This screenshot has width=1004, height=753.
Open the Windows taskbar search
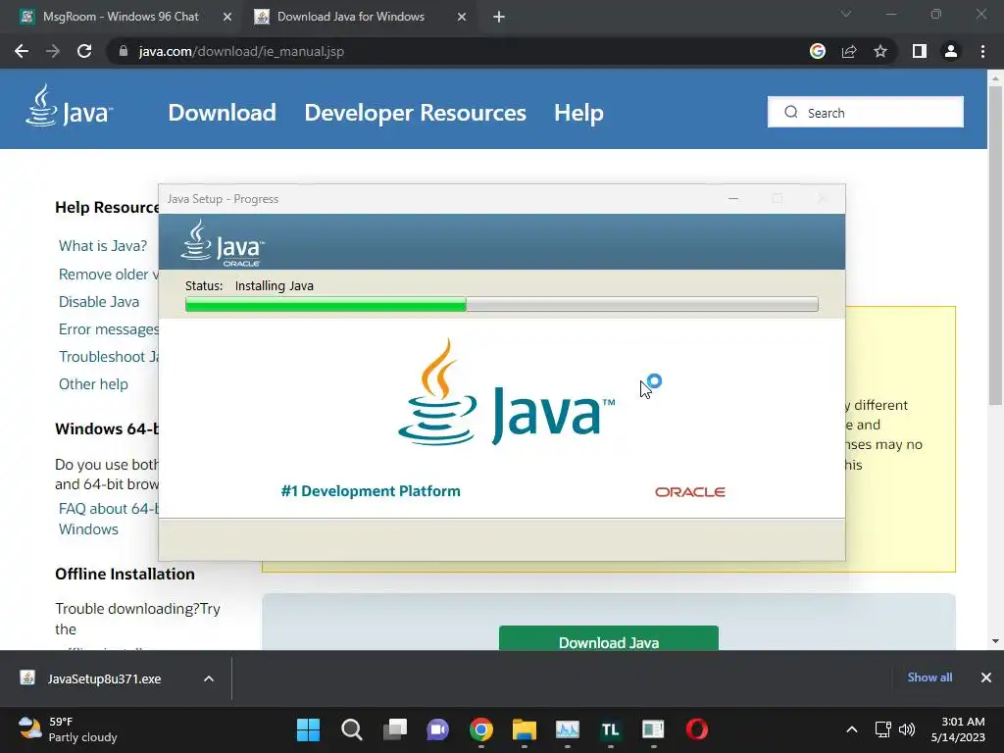pyautogui.click(x=352, y=729)
